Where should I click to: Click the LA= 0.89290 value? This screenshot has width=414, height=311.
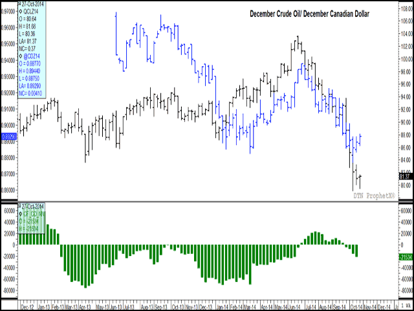tap(30, 86)
